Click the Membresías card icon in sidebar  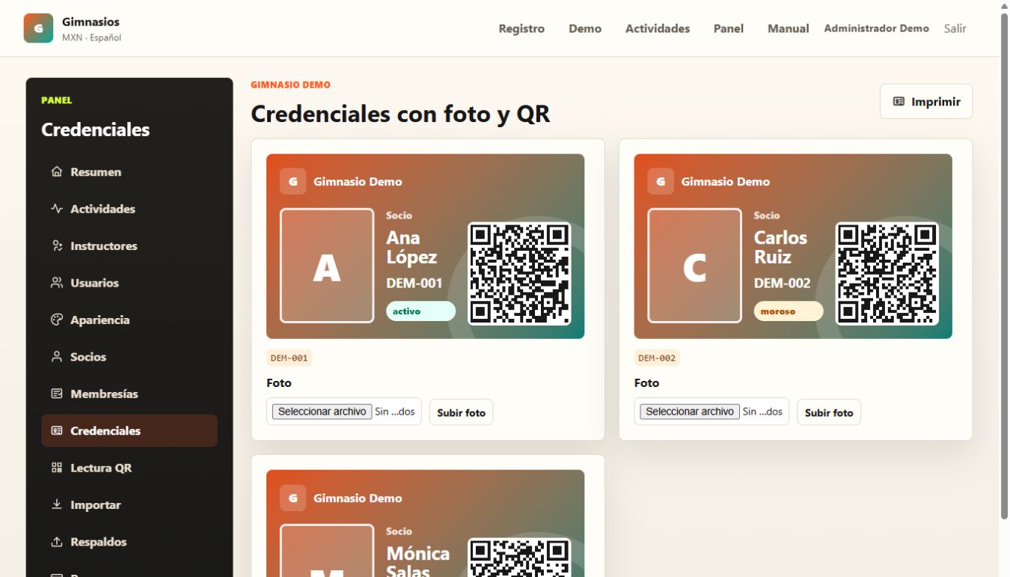57,394
